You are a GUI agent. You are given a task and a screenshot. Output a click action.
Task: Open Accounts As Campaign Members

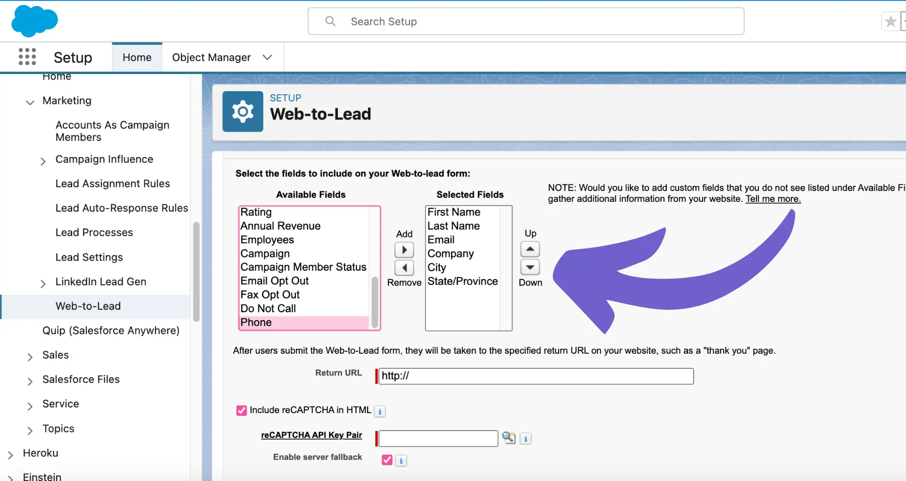[112, 131]
